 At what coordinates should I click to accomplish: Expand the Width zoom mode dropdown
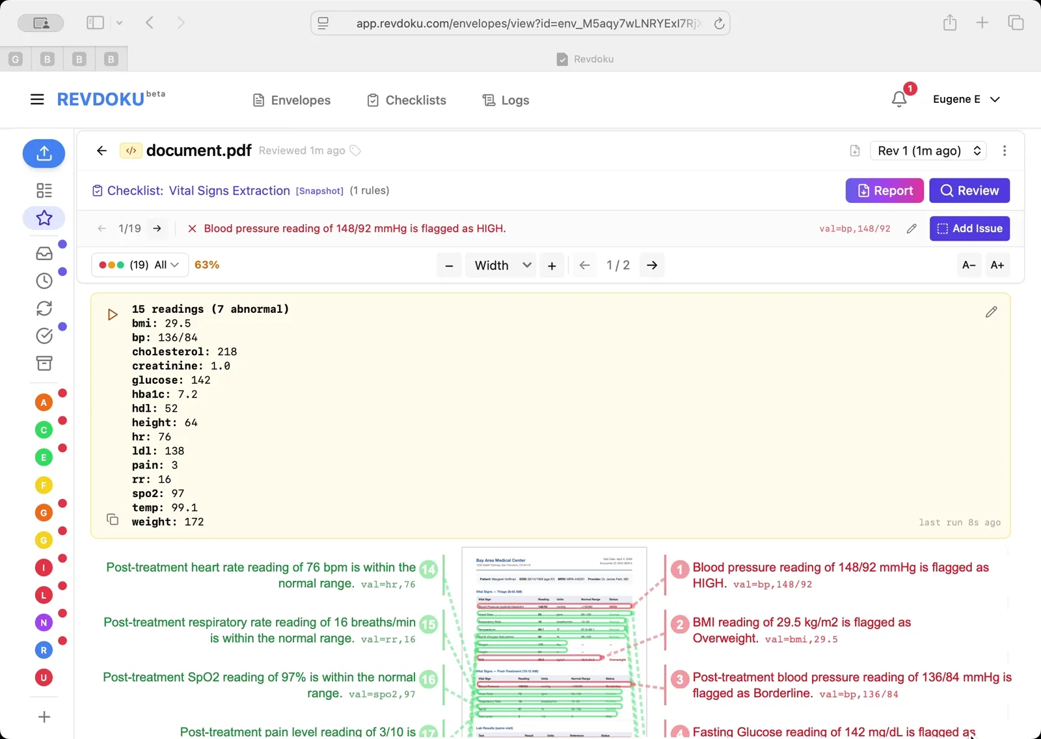click(501, 265)
